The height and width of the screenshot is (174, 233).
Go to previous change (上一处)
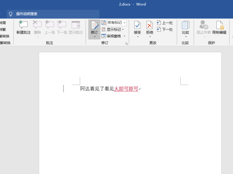pyautogui.click(x=165, y=23)
